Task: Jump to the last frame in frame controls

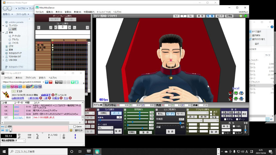Action: coord(87,28)
